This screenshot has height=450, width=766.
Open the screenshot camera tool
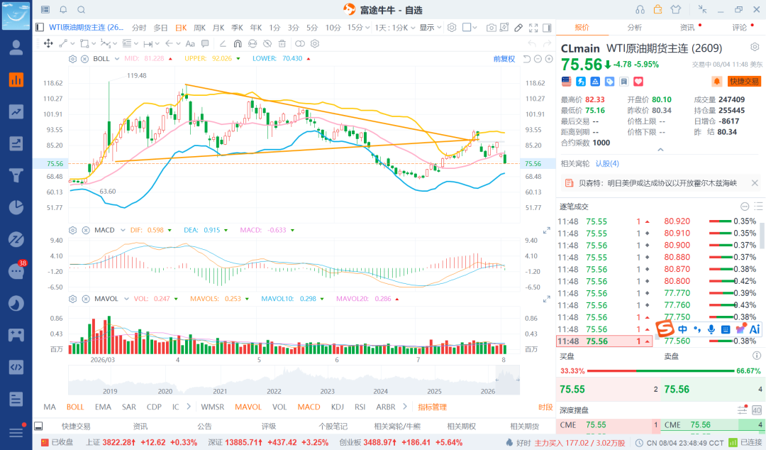(x=491, y=28)
